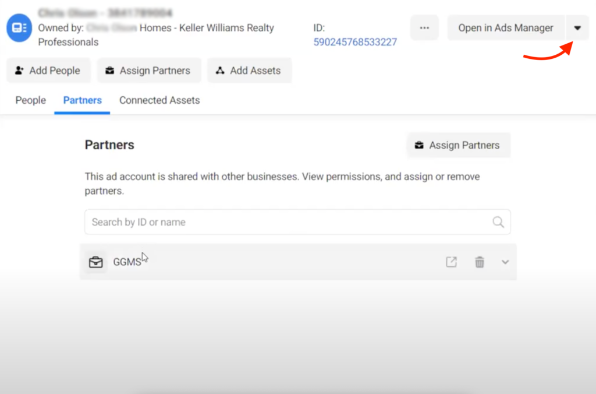The height and width of the screenshot is (394, 596).
Task: Click Assign Partners beside the Partners heading
Action: pyautogui.click(x=458, y=145)
